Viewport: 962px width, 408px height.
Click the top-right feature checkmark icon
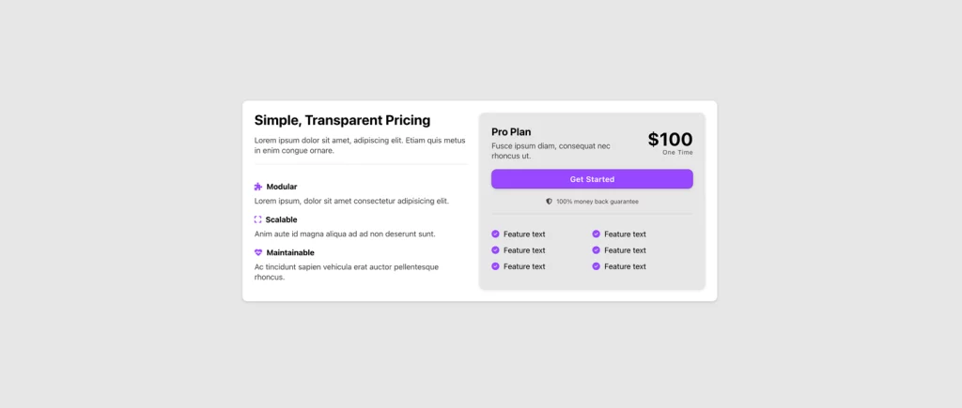[596, 234]
